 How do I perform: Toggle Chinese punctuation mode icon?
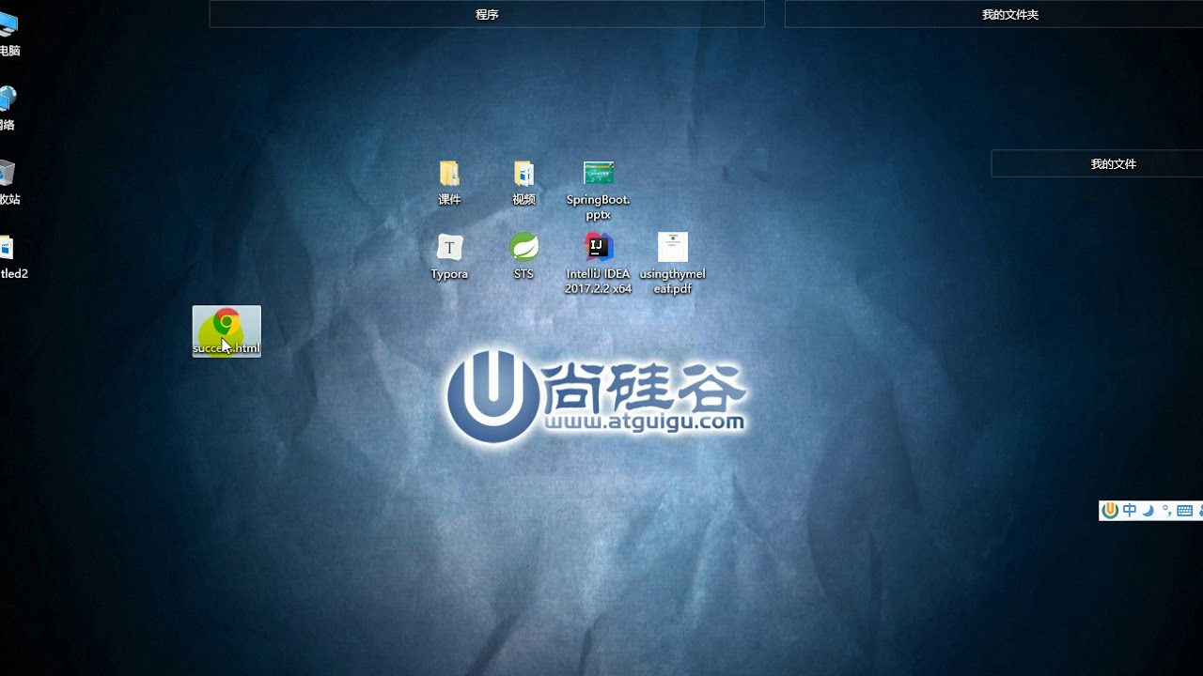pos(1166,511)
